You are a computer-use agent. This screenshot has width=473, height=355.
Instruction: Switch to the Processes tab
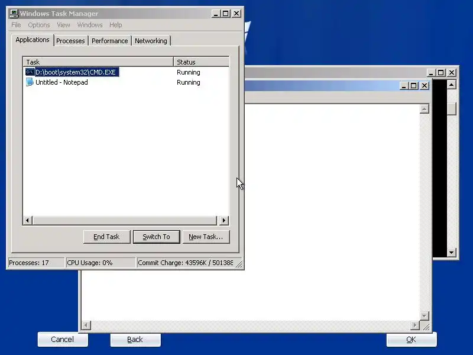pyautogui.click(x=70, y=41)
